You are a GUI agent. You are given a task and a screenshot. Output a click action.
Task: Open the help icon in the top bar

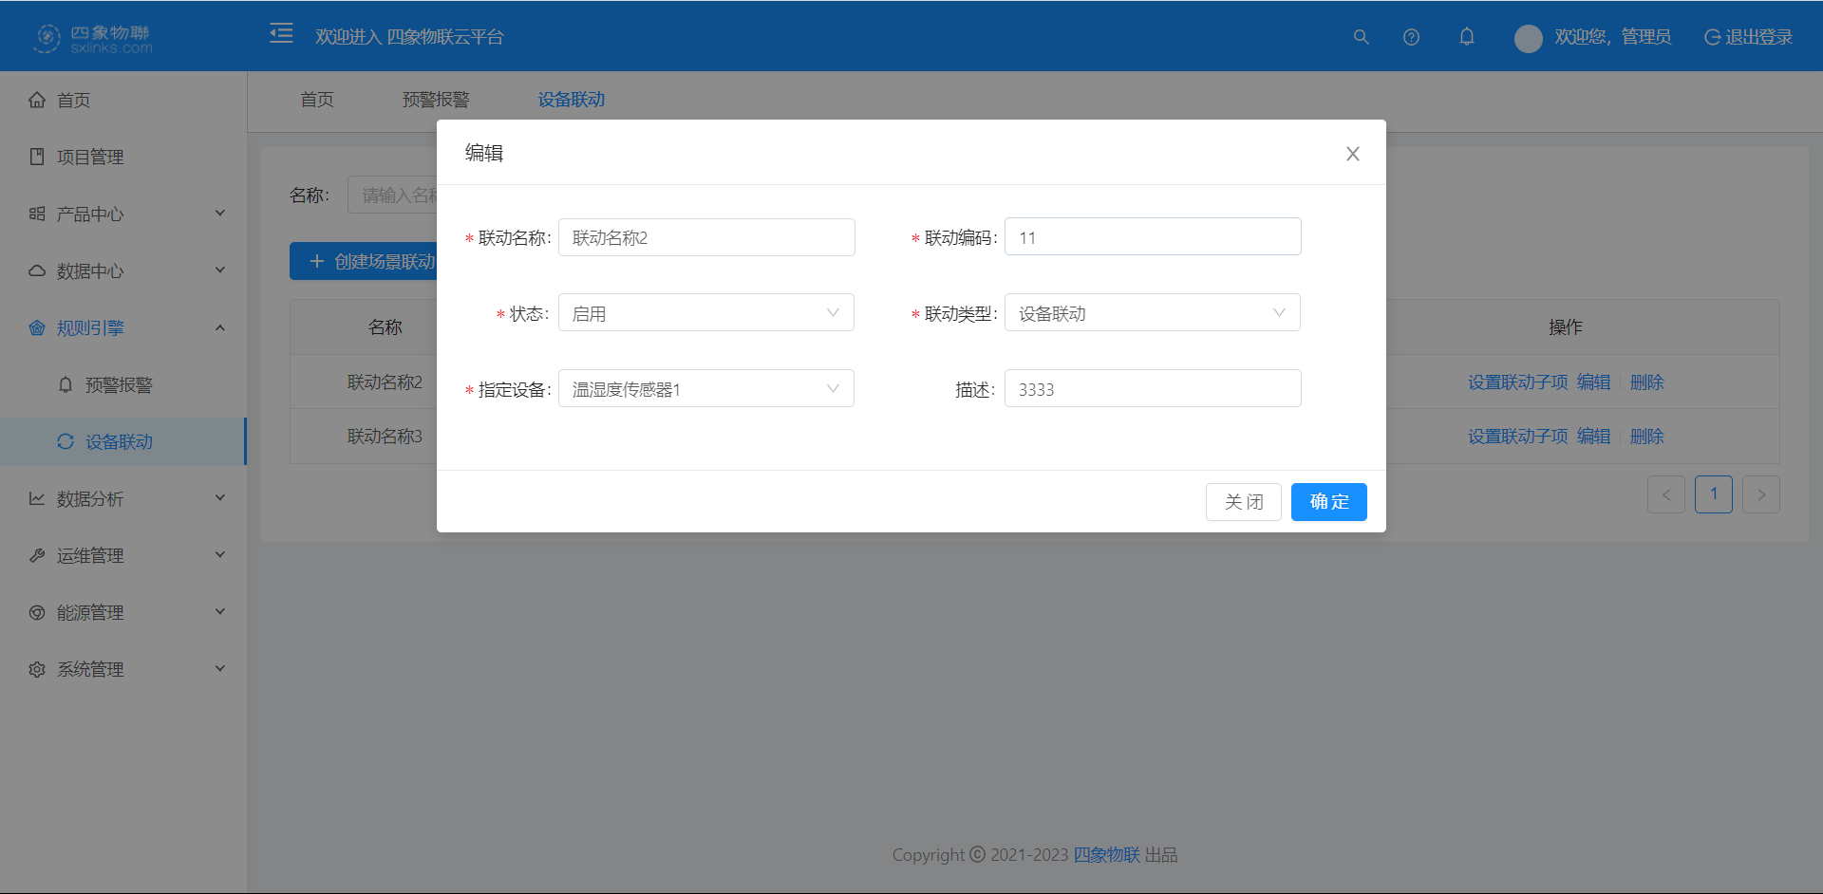pos(1411,37)
